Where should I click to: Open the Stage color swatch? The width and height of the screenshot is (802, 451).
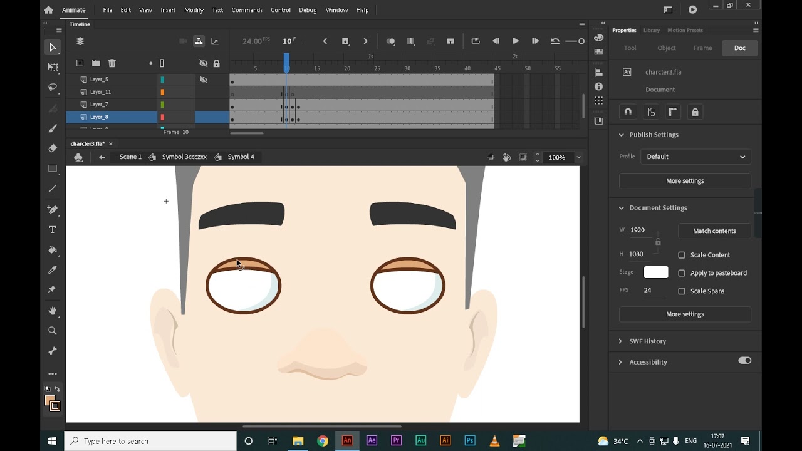tap(656, 272)
